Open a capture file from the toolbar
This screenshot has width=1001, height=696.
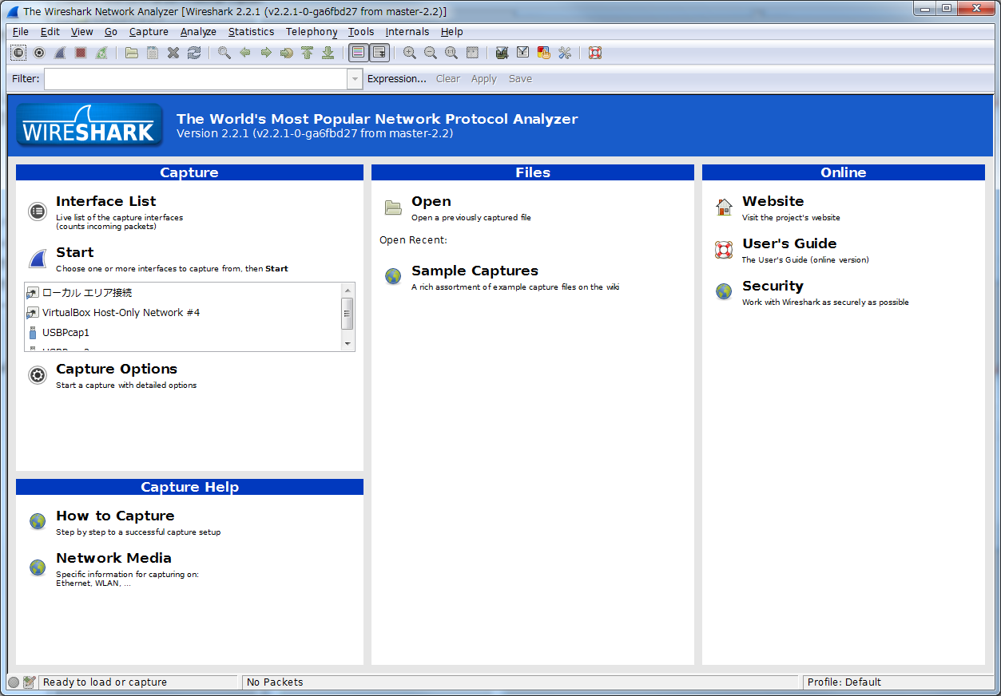coord(132,53)
